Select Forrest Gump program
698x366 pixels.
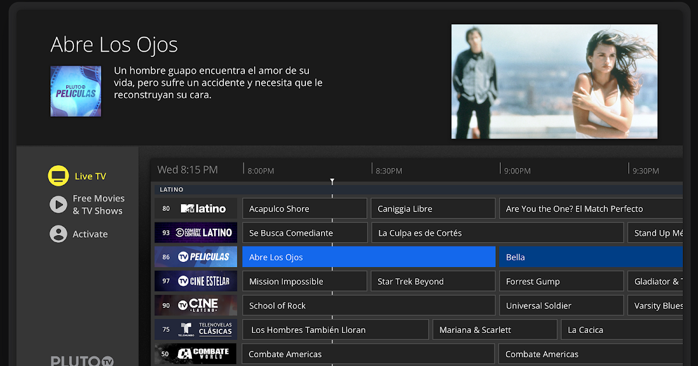[561, 281]
